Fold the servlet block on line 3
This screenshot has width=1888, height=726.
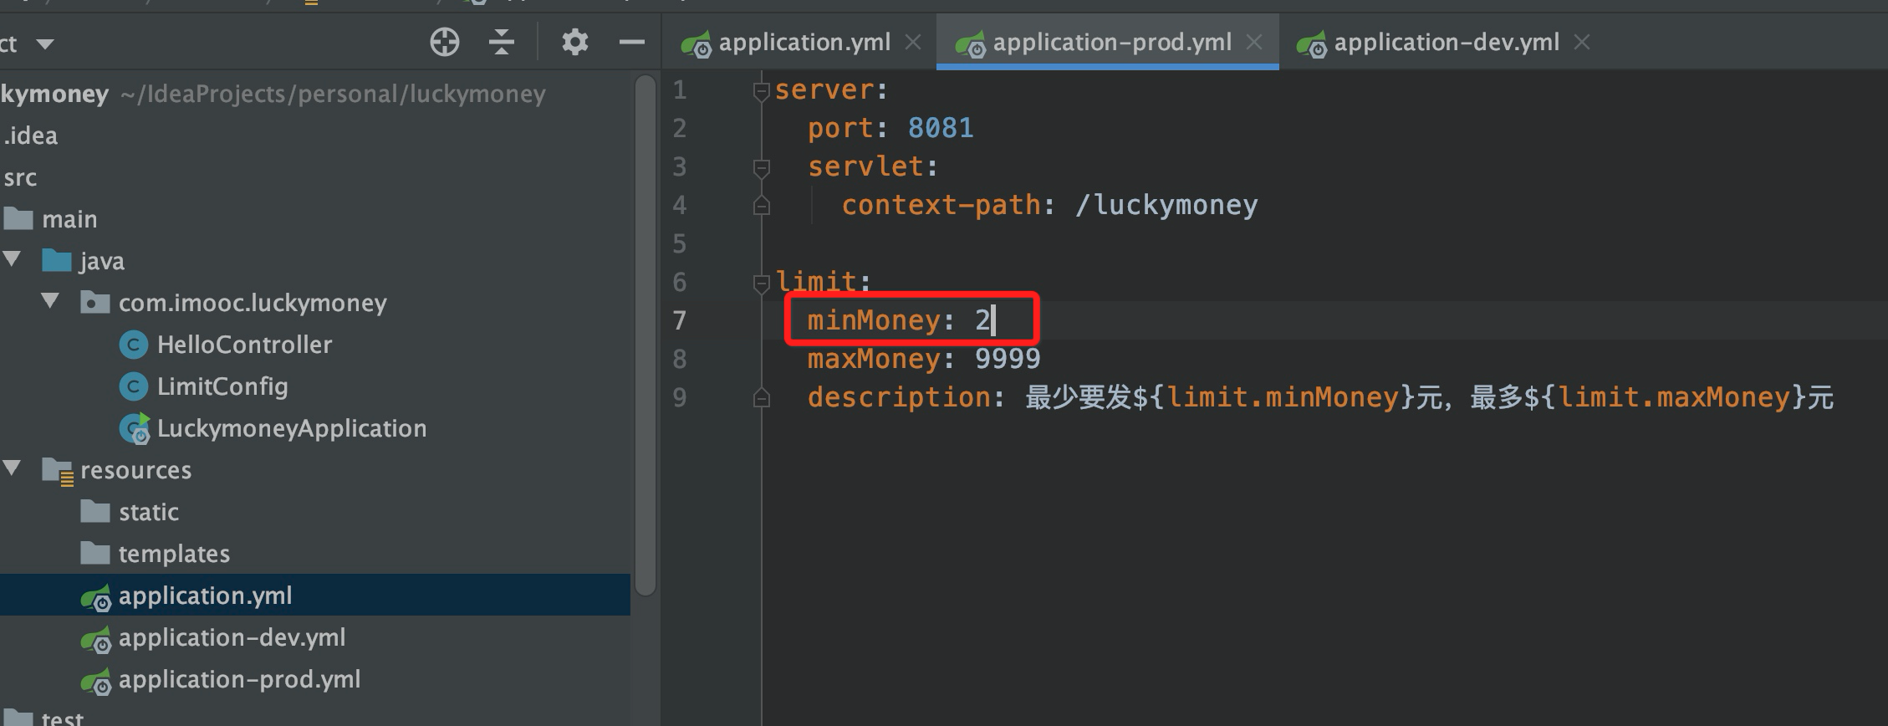[x=761, y=167]
